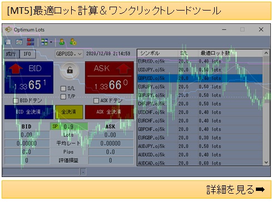The image size is (272, 202).
Task: Minimize the Optimum Lots window
Action: 224,29
